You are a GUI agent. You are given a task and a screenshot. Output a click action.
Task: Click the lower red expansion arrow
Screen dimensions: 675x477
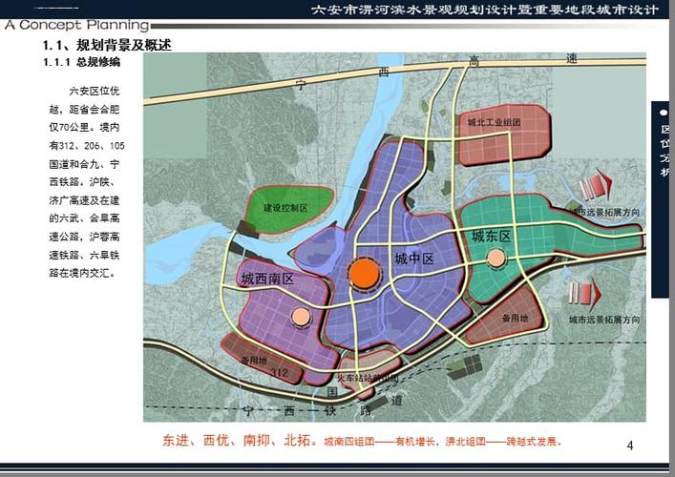[584, 294]
